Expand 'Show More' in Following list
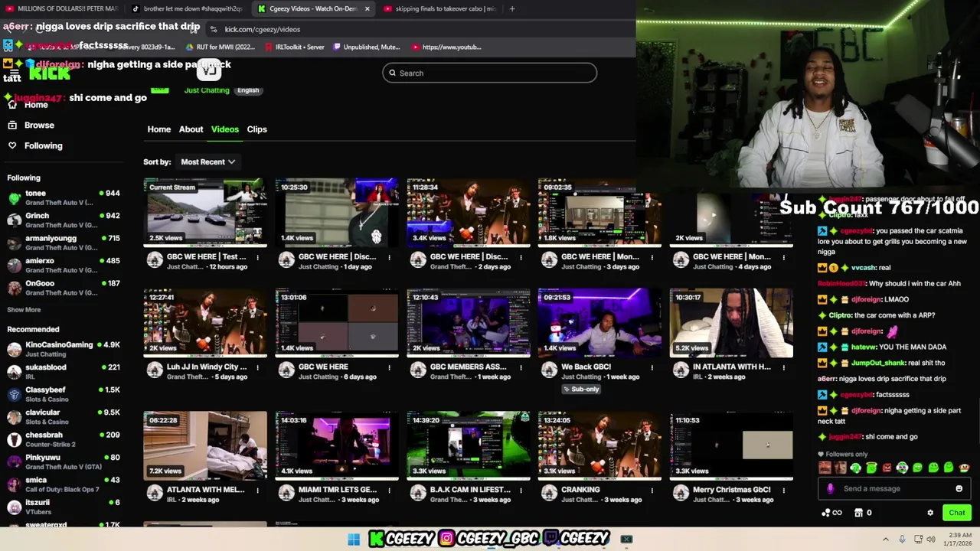Image resolution: width=980 pixels, height=551 pixels. coord(24,310)
